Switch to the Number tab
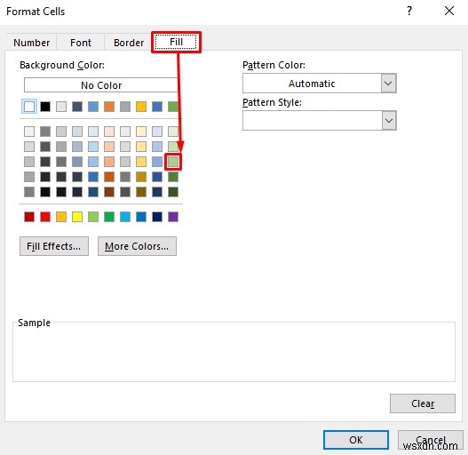 point(31,43)
